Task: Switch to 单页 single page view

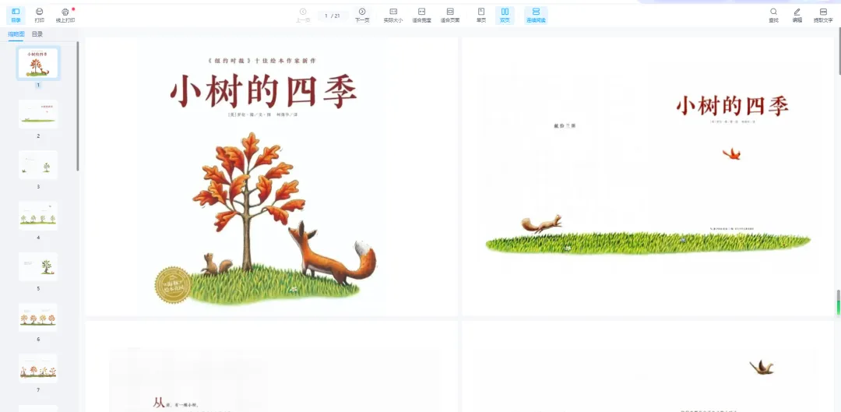Action: [x=481, y=15]
